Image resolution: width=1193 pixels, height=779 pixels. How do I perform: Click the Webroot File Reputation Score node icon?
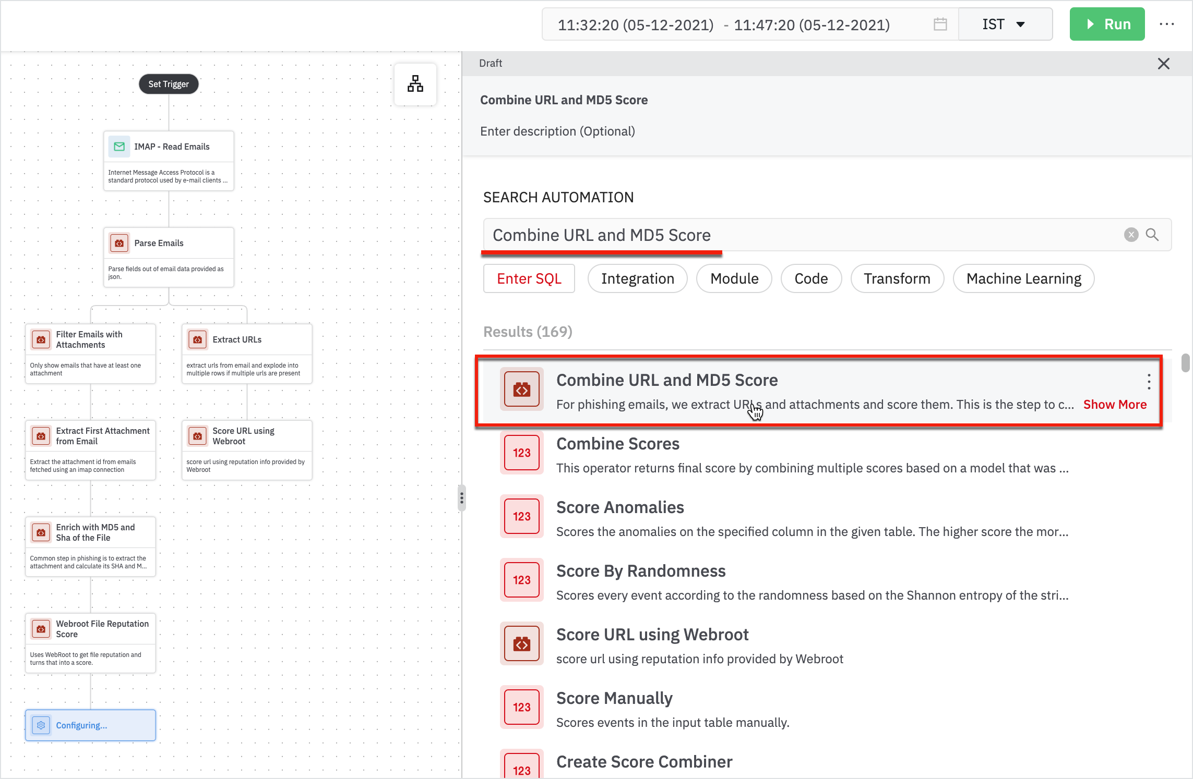click(41, 629)
